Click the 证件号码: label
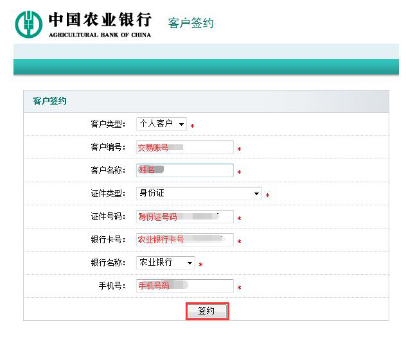406x344 pixels. (x=108, y=216)
